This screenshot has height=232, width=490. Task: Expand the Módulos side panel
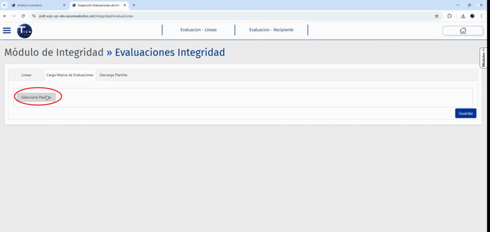[x=483, y=57]
